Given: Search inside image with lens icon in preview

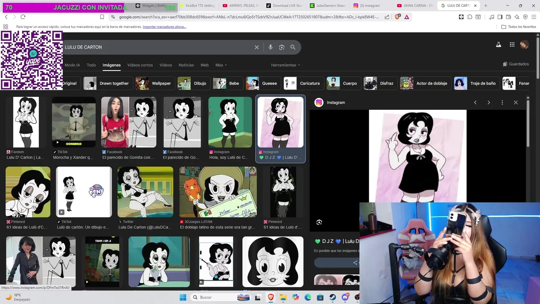Looking at the screenshot, I should [319, 222].
